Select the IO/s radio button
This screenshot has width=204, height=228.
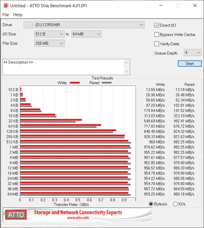(175, 204)
